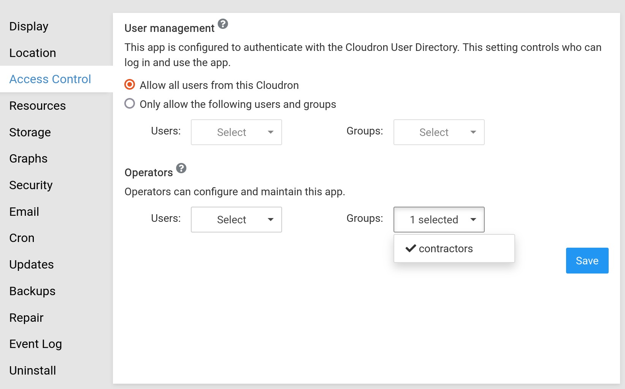Open the Operators Users select dropdown
The image size is (625, 389).
coord(236,220)
